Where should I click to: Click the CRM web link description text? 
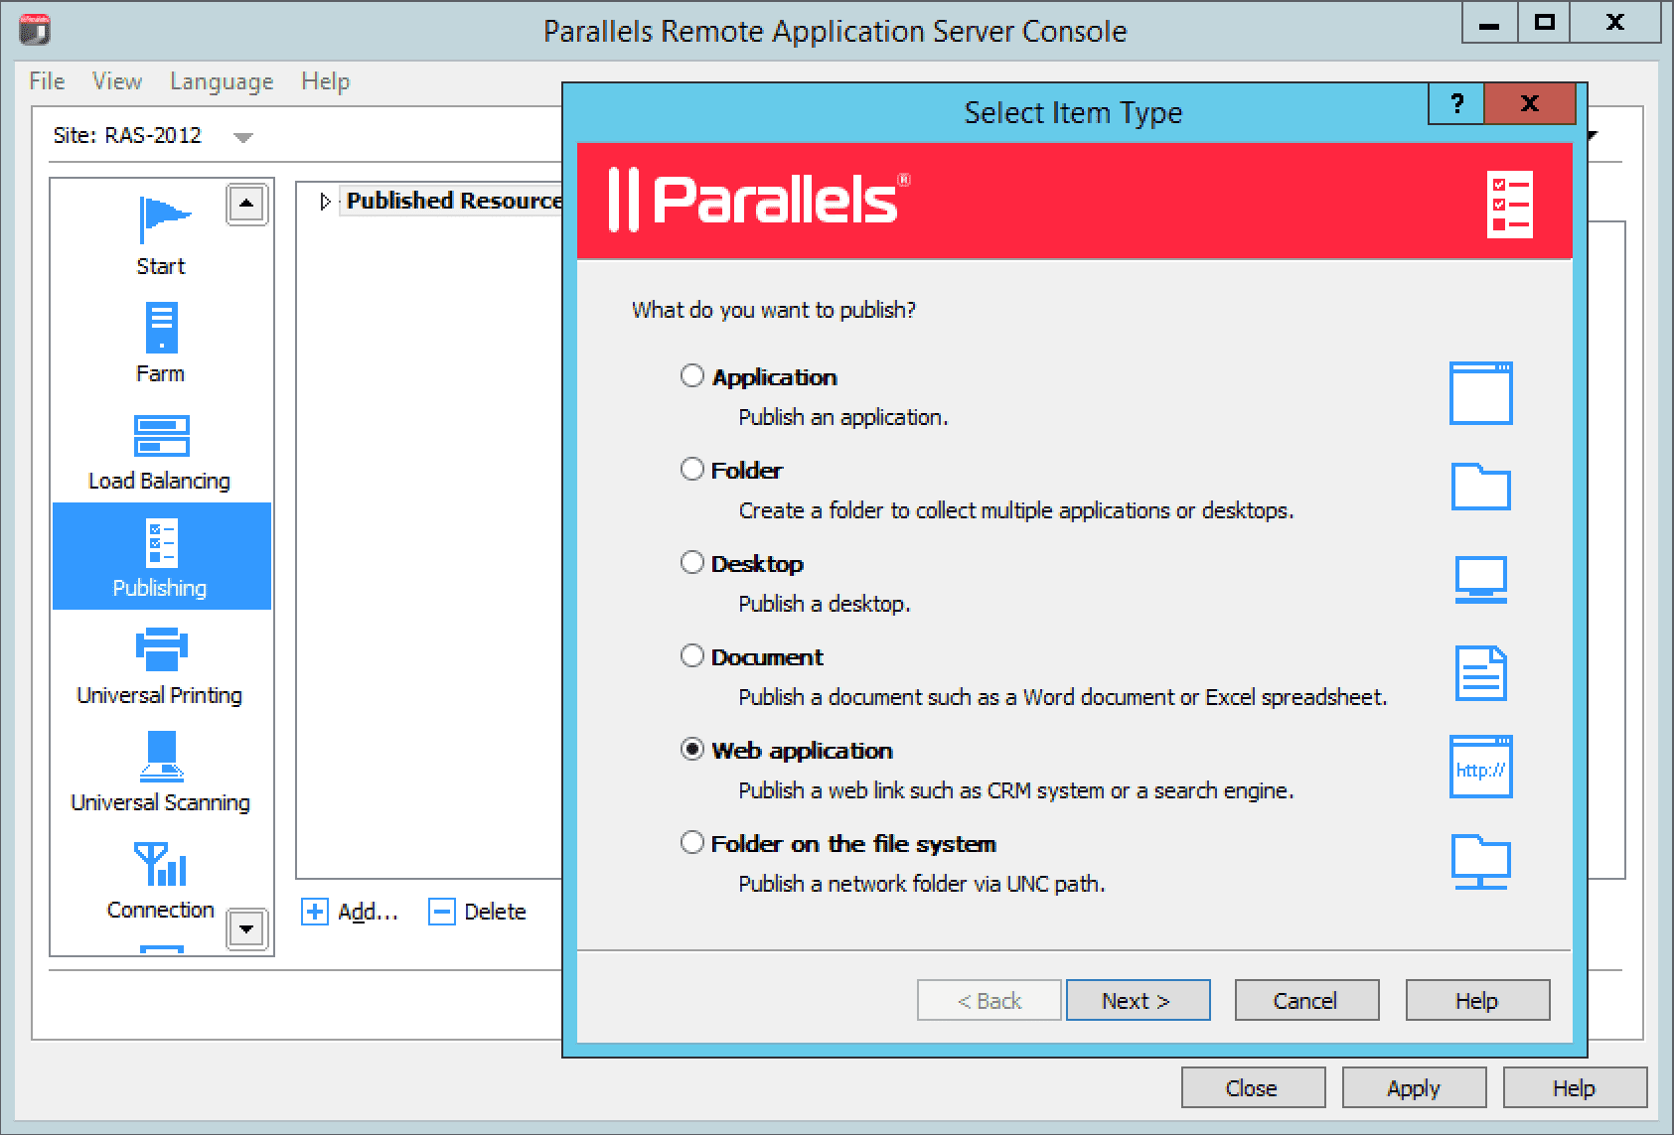pyautogui.click(x=1016, y=790)
